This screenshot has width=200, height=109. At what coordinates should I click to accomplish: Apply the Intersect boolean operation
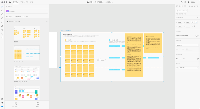pos(182,14)
